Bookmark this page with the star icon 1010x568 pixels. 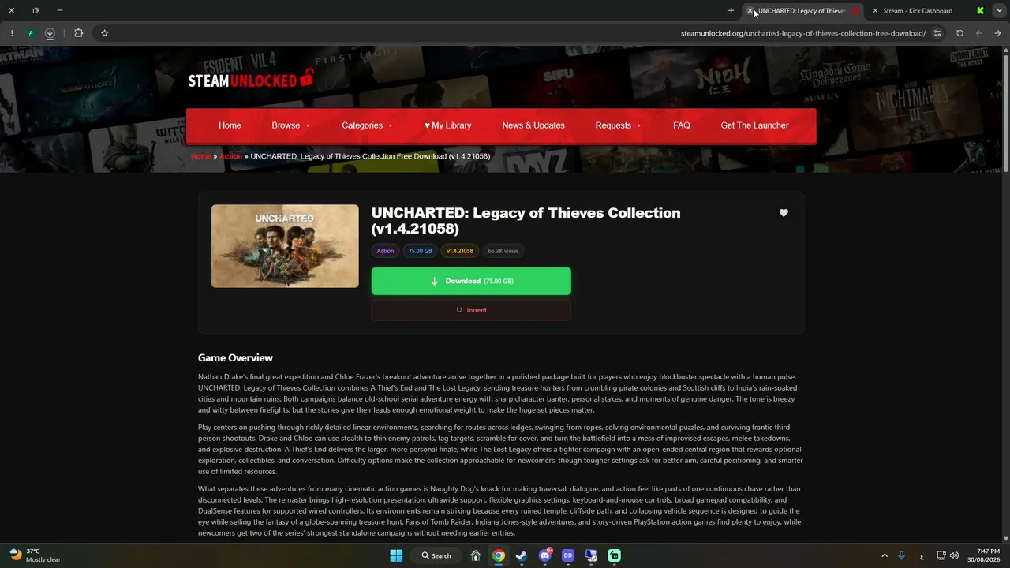click(104, 33)
